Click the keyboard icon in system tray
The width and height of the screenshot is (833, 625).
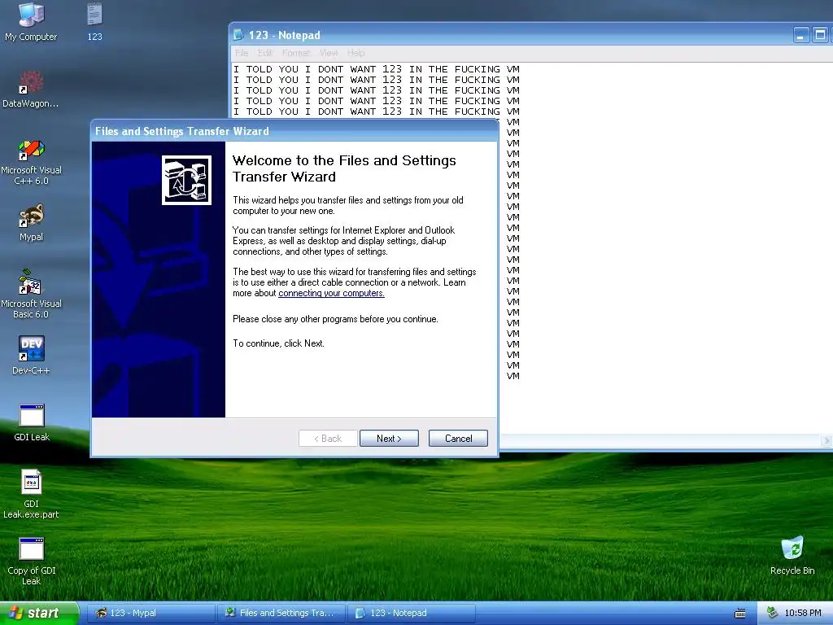pos(740,614)
